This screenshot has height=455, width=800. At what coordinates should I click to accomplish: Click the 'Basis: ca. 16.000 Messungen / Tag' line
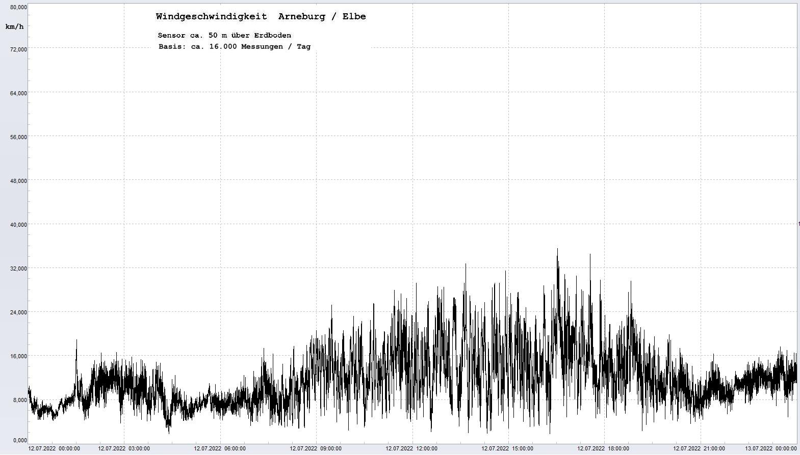click(235, 46)
